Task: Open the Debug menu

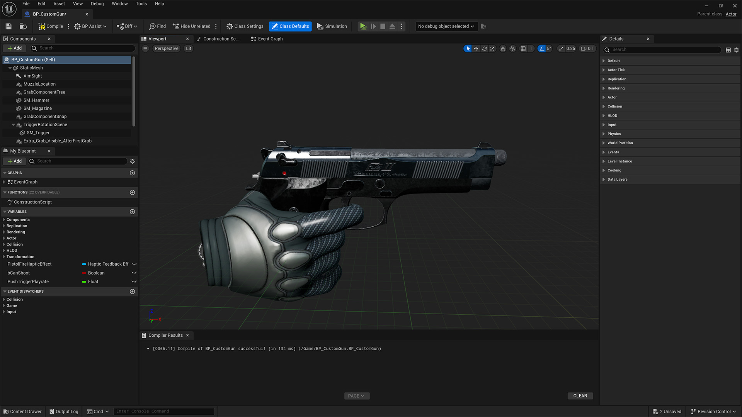Action: [x=97, y=4]
